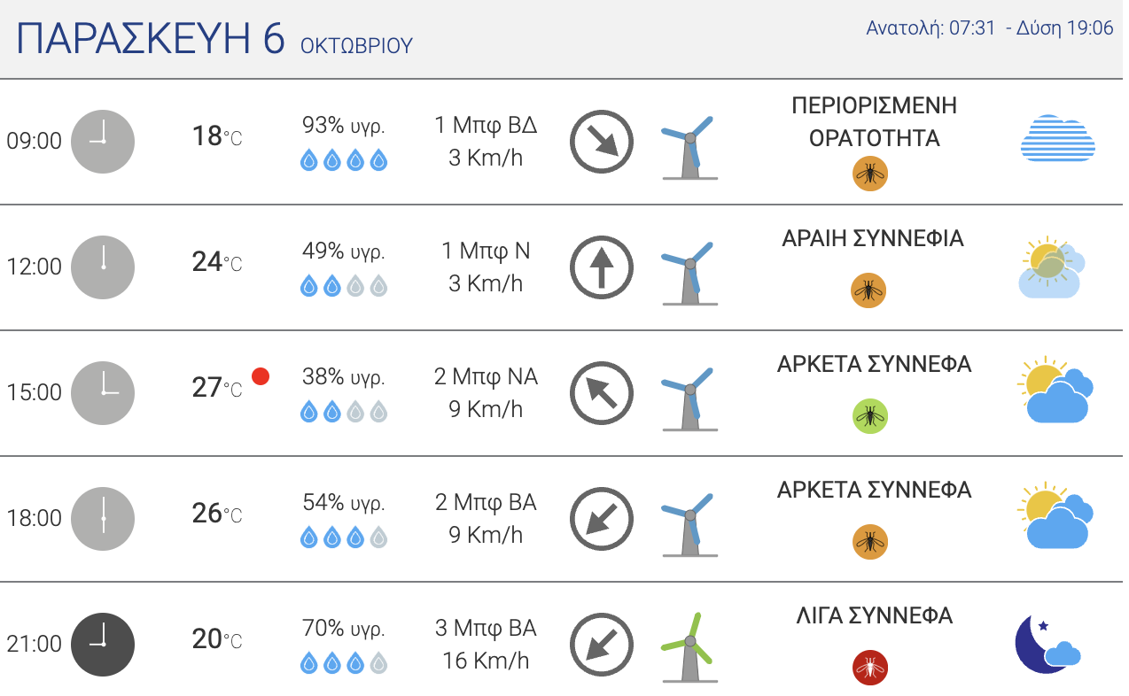1129x696 pixels.
Task: Click the sunrise and sunset times text
Action: (990, 27)
